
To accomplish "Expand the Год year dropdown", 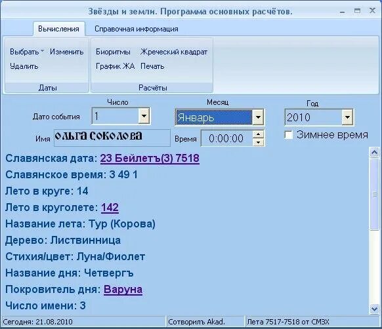I will pyautogui.click(x=347, y=117).
